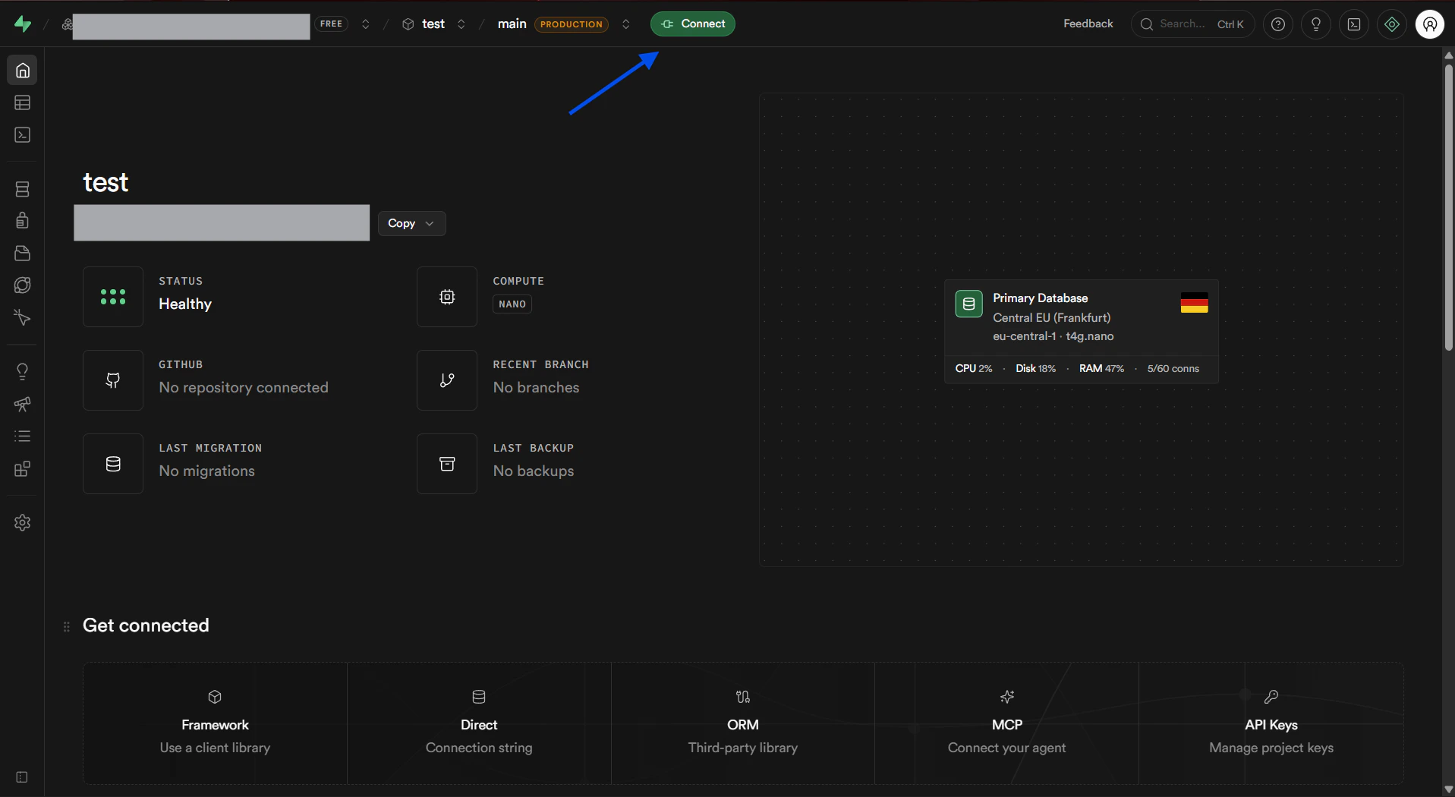This screenshot has height=797, width=1455.
Task: Expand the main branch switcher chevron
Action: click(x=626, y=24)
